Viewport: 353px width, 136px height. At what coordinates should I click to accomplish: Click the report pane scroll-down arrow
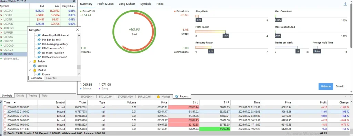click(351, 91)
